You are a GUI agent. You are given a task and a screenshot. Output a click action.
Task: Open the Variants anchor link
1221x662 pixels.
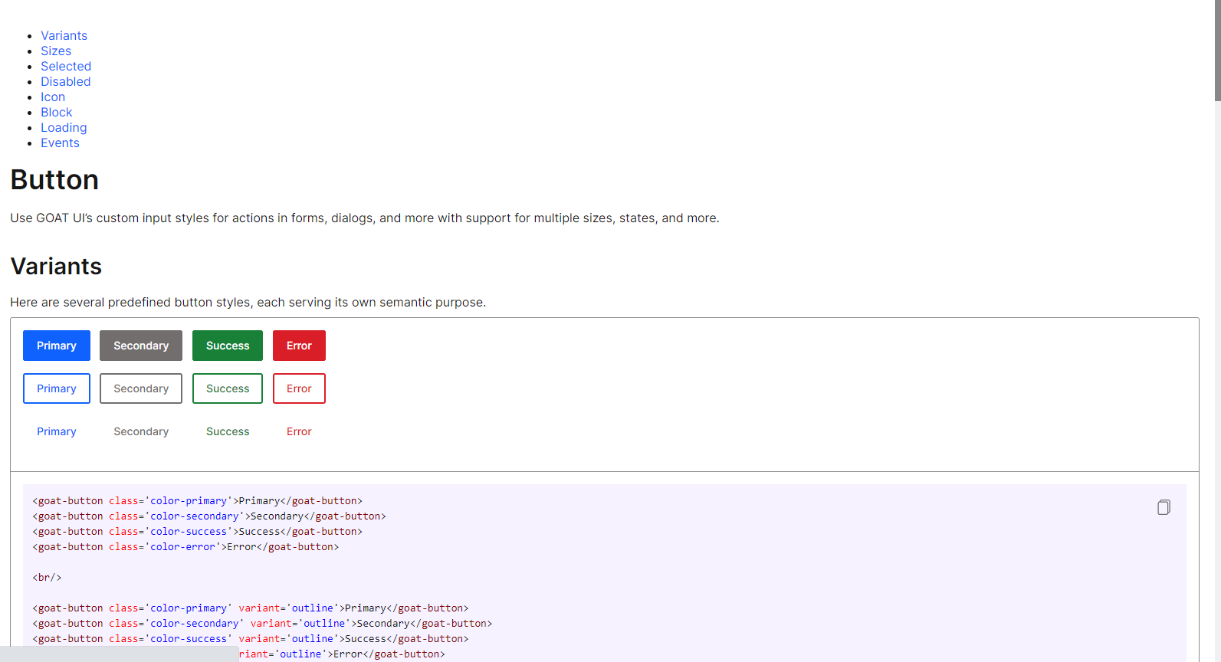(64, 35)
